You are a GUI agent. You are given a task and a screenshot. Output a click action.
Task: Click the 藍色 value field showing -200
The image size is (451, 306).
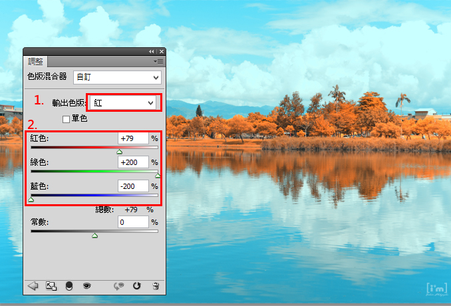pyautogui.click(x=133, y=186)
